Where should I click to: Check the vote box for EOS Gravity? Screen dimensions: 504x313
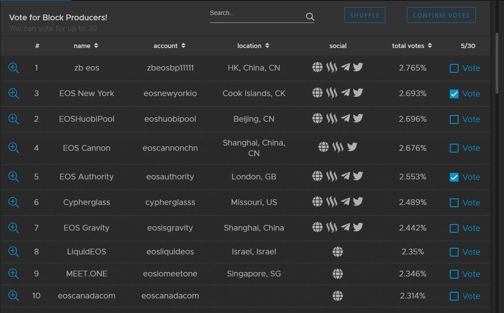(454, 228)
